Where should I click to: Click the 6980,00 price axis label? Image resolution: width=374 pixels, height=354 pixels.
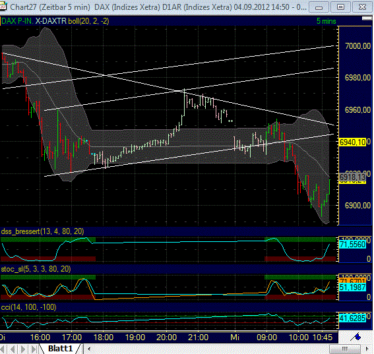point(358,78)
